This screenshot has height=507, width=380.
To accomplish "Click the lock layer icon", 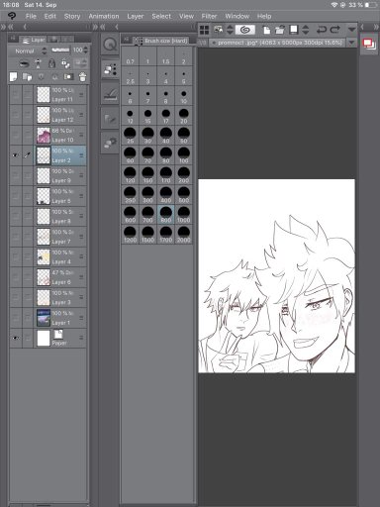I will point(51,63).
